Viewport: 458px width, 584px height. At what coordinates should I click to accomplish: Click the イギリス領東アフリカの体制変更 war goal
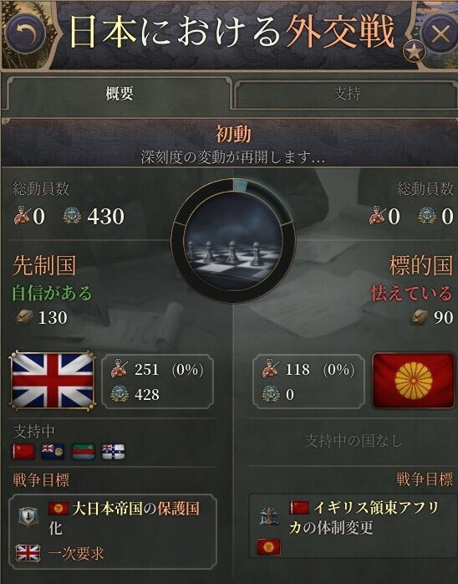tap(364, 517)
